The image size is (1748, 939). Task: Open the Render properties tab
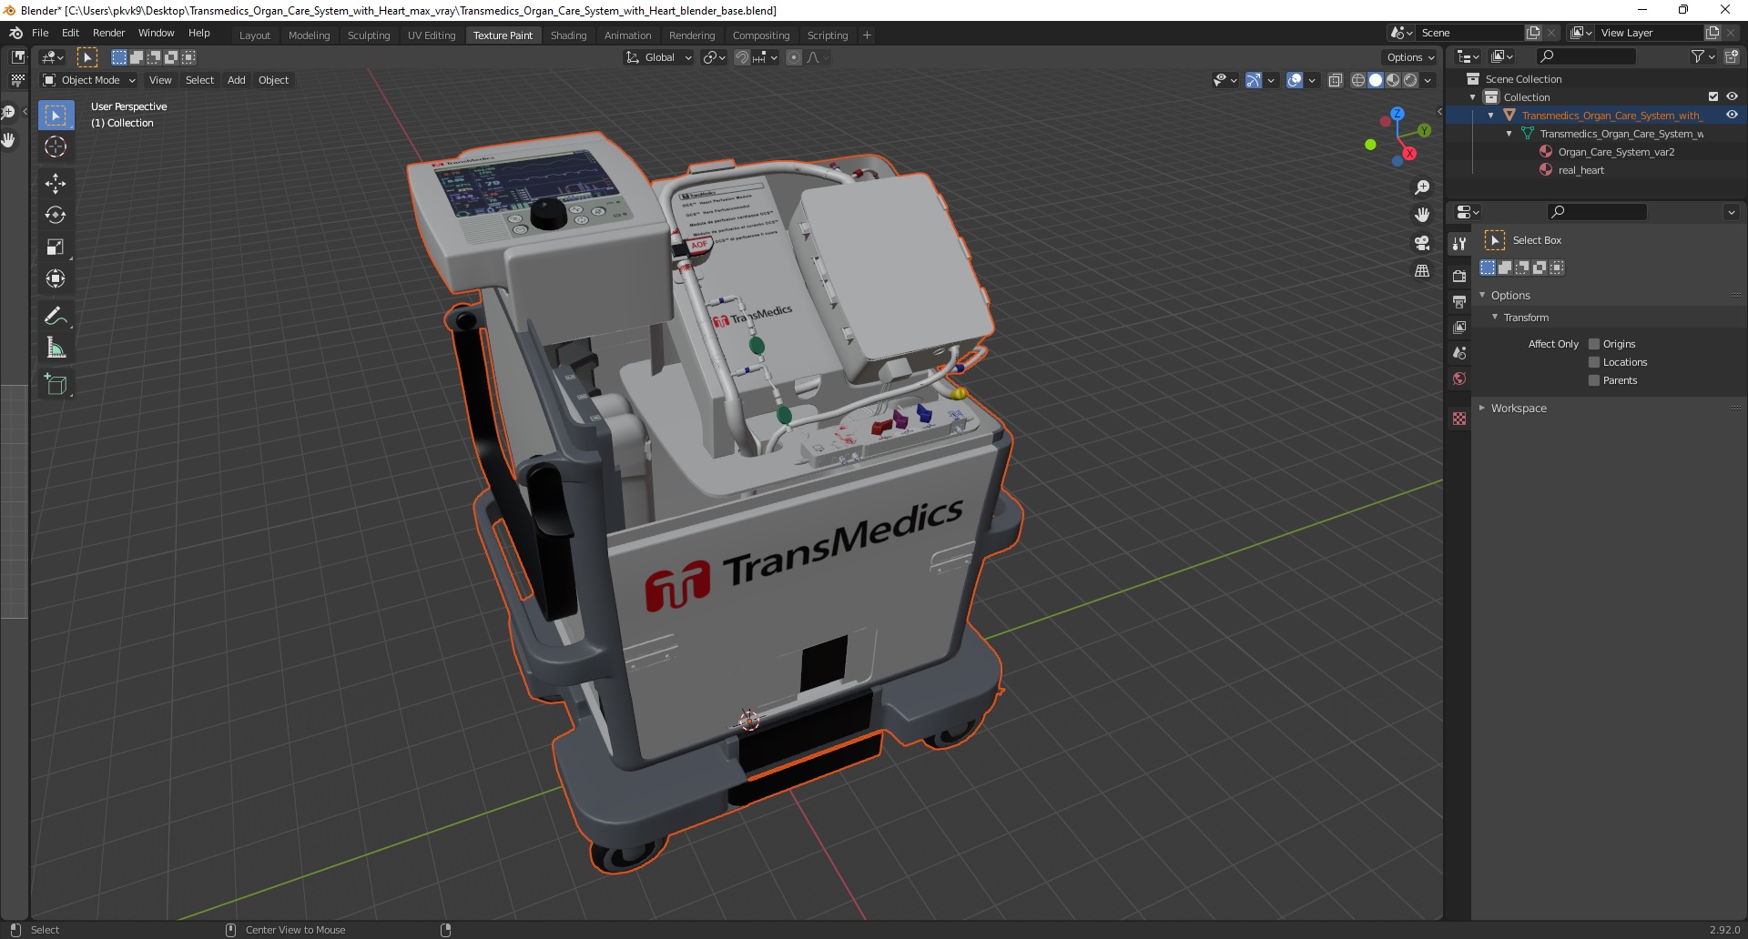[1459, 276]
